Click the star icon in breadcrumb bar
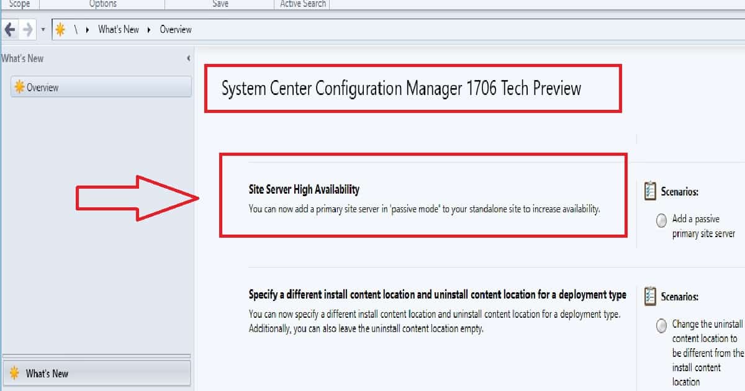The height and width of the screenshot is (391, 745). [x=60, y=29]
